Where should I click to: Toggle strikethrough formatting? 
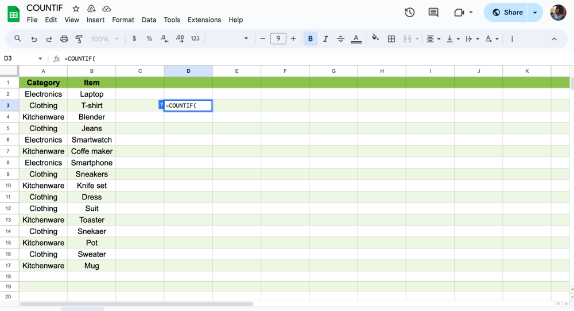[x=340, y=39]
